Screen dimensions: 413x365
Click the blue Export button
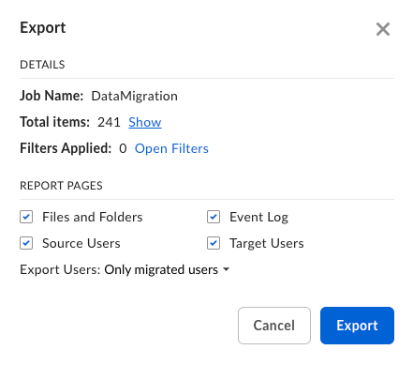click(x=357, y=326)
